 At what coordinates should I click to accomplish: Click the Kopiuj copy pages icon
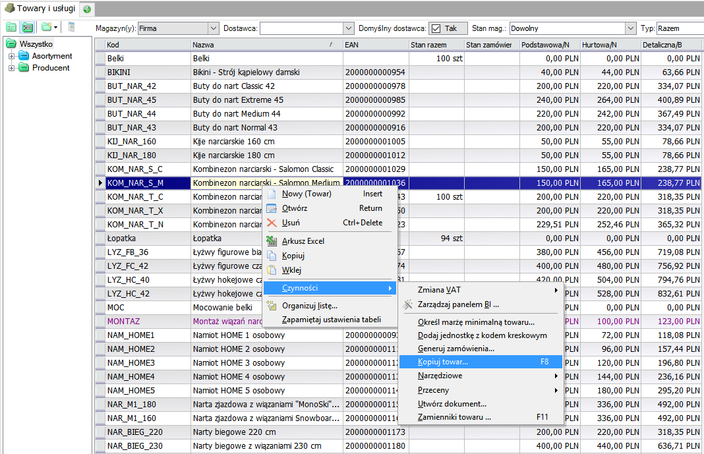(x=272, y=256)
